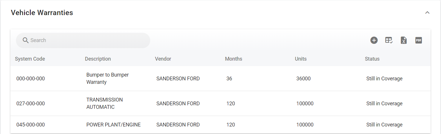This screenshot has width=441, height=134.
Task: Click into the Search field
Action: (87, 40)
